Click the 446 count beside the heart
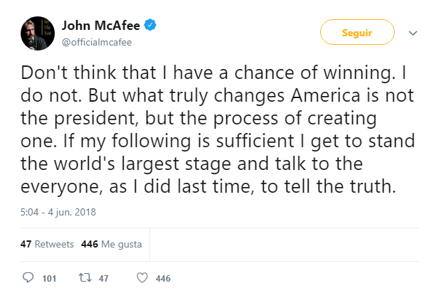The height and width of the screenshot is (298, 446). tap(163, 278)
